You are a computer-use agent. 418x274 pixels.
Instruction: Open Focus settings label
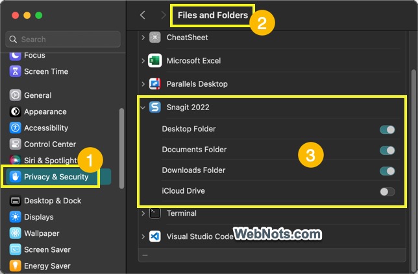click(x=34, y=55)
